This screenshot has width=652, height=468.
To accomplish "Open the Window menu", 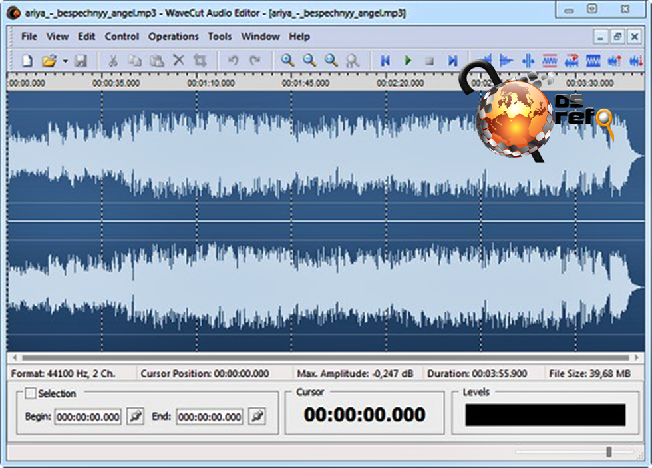I will [260, 37].
